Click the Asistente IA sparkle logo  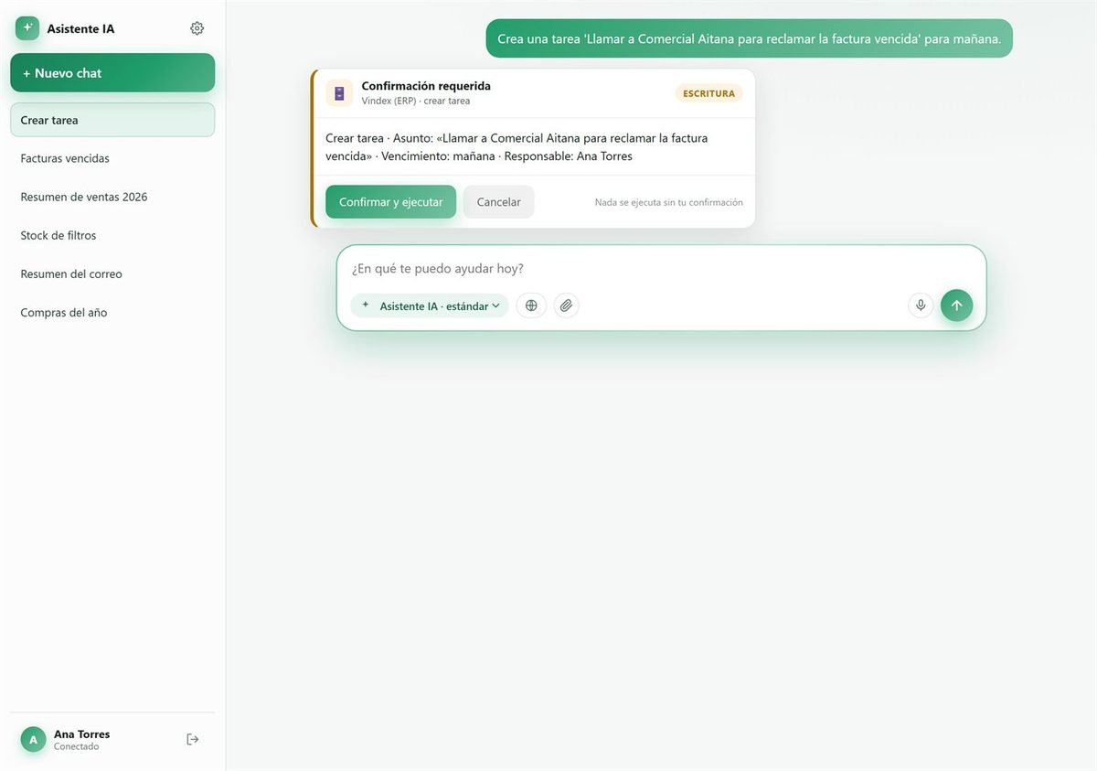pyautogui.click(x=27, y=28)
